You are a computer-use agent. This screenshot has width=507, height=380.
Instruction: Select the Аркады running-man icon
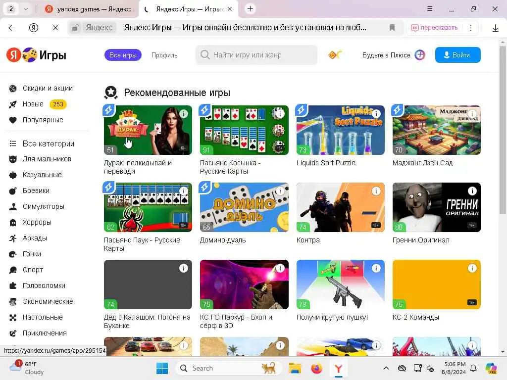(x=12, y=238)
